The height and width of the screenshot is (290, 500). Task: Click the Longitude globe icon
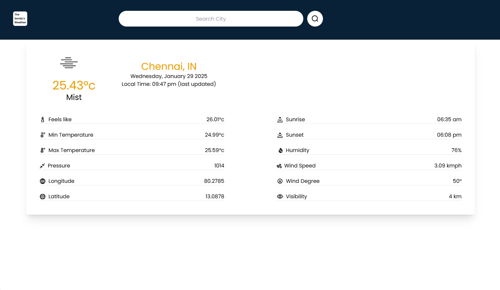click(43, 181)
